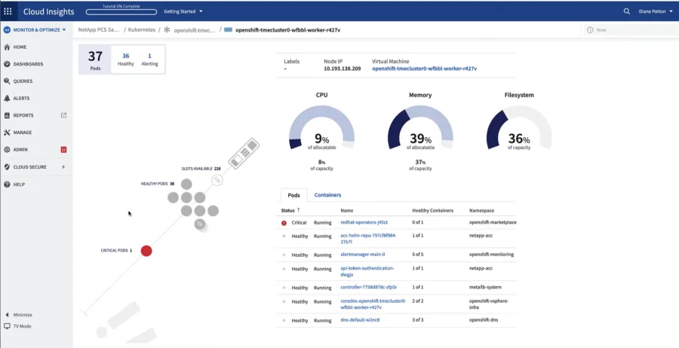Open the api-token-authentication pod link
Image resolution: width=679 pixels, height=348 pixels.
(x=367, y=271)
